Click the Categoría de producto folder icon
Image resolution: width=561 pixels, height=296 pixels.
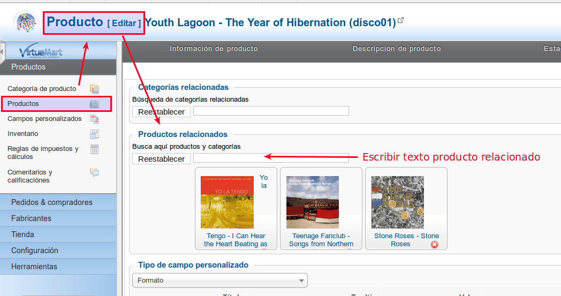point(94,89)
